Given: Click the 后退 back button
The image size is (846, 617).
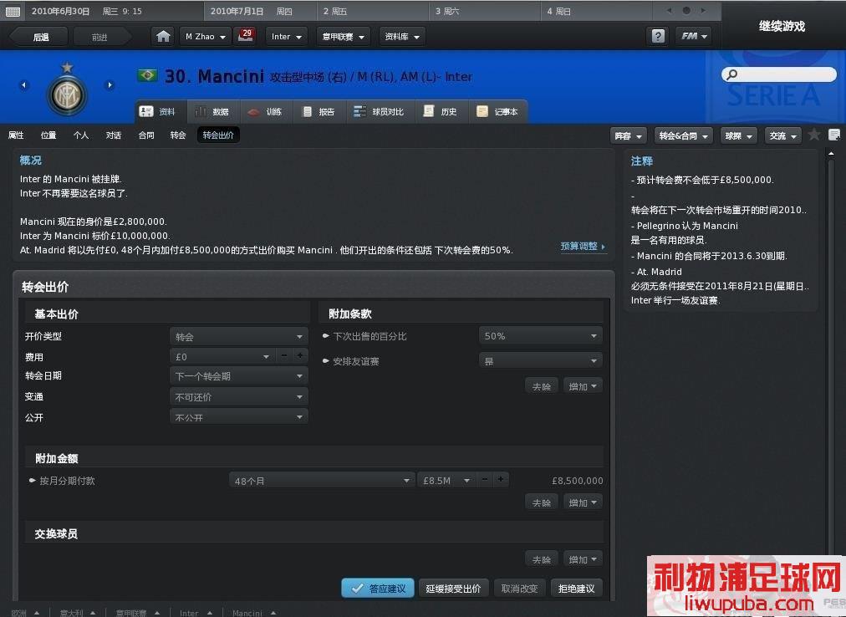Looking at the screenshot, I should pos(41,37).
